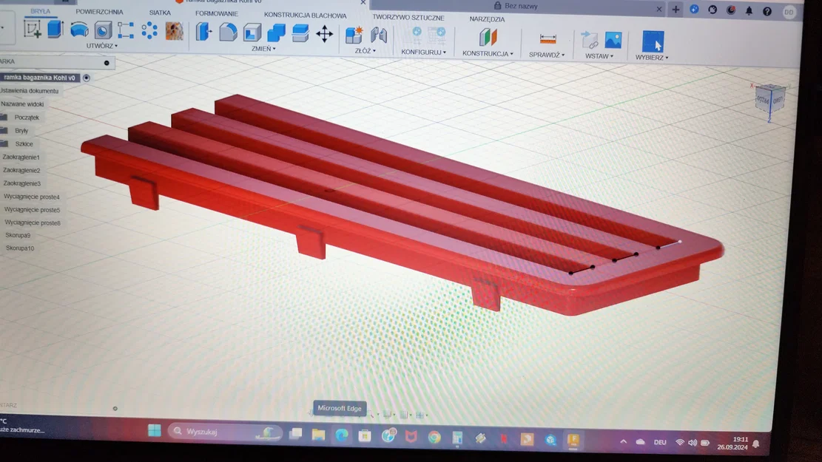Switch to the SIATKA tab
822x462 pixels.
click(x=160, y=13)
